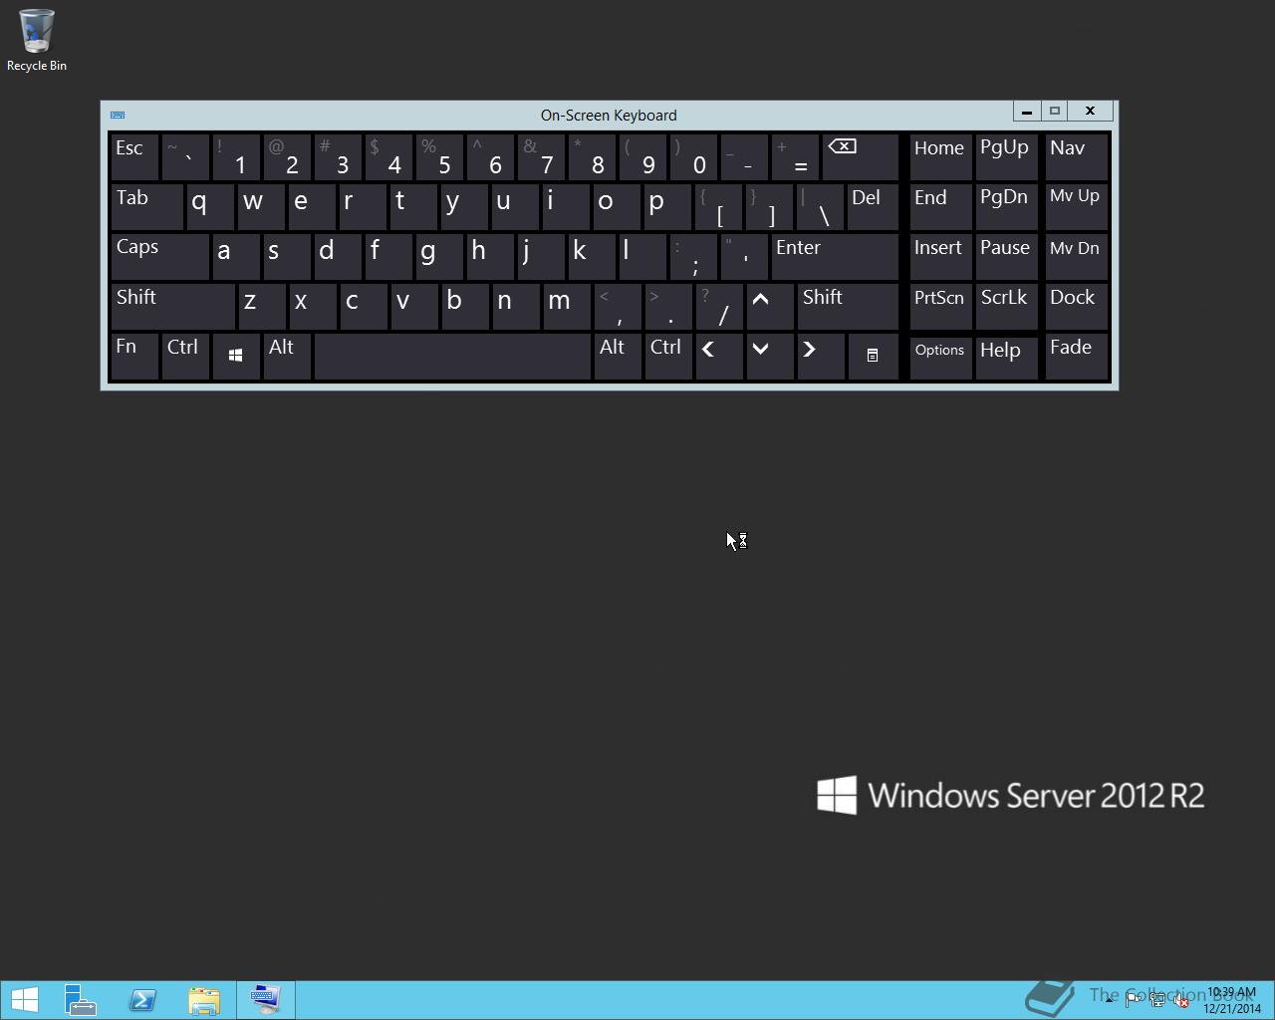The width and height of the screenshot is (1275, 1020).
Task: Click the Enter key
Action: [835, 257]
